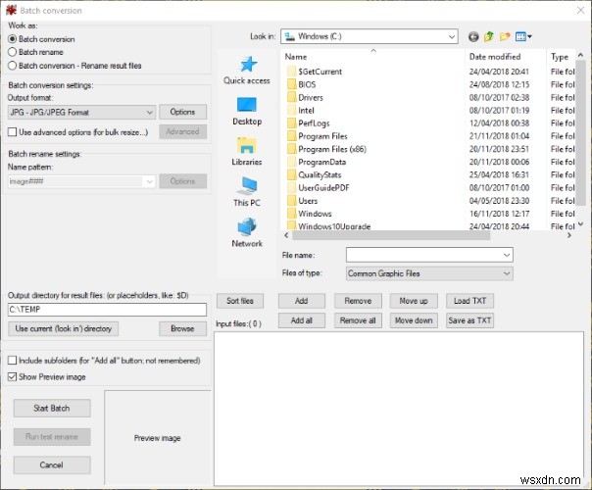The image size is (592, 490).
Task: Click the Cancel button
Action: [x=52, y=465]
